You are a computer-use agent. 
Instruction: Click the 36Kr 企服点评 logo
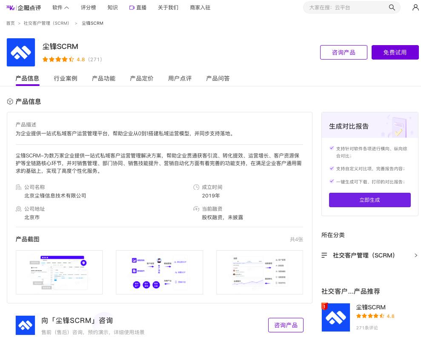coord(23,8)
